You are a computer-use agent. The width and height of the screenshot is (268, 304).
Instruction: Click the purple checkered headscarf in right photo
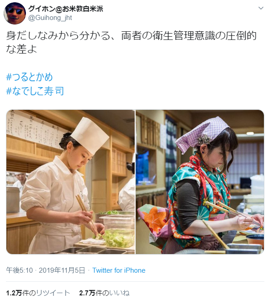click(x=202, y=133)
